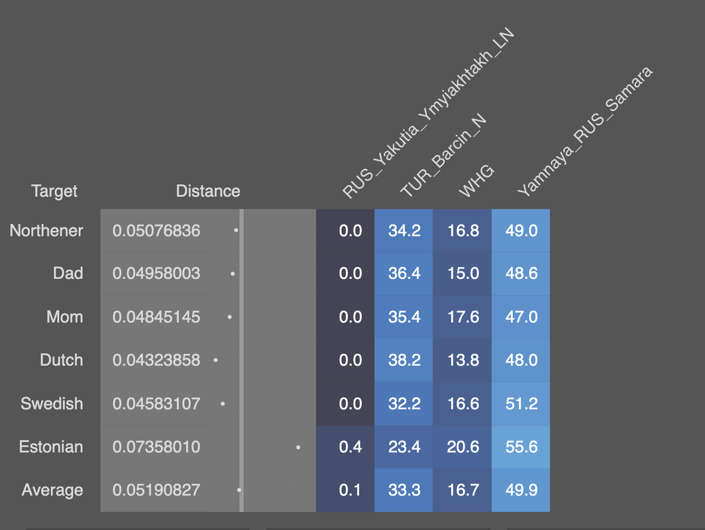705x530 pixels.
Task: Click the Swedish row label
Action: click(52, 403)
